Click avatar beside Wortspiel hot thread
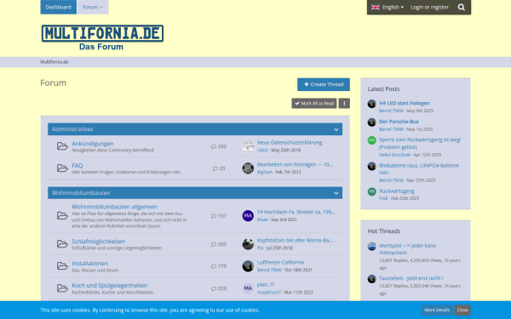Viewport: 511px width, 319px height. click(372, 246)
